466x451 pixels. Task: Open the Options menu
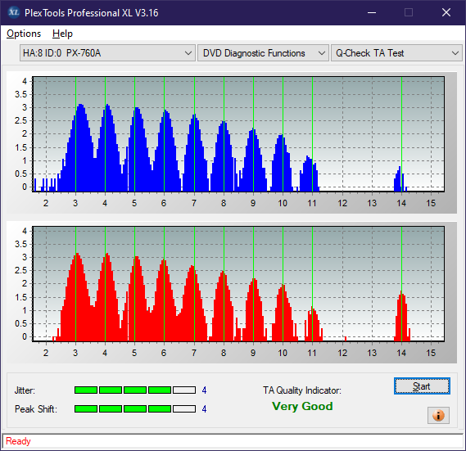pyautogui.click(x=24, y=34)
